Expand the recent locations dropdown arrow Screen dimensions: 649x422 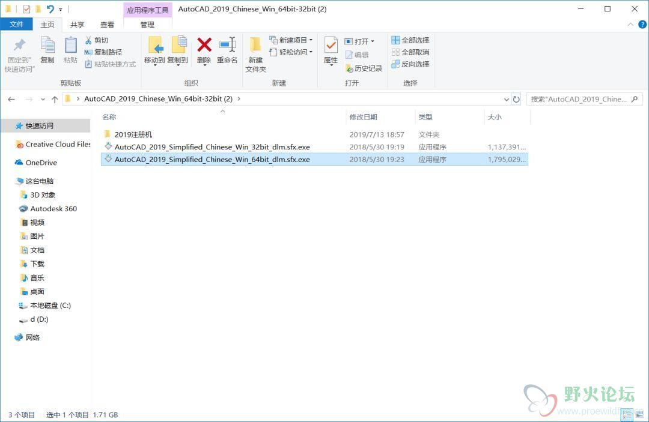[43, 99]
